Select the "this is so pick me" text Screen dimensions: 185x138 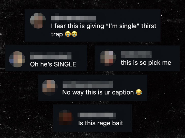tap(146, 63)
